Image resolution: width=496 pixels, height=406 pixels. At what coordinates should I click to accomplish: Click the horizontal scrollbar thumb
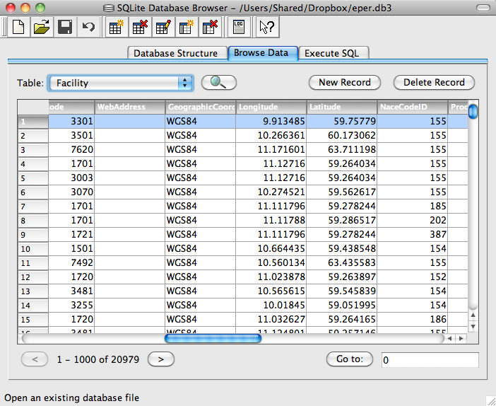[213, 339]
